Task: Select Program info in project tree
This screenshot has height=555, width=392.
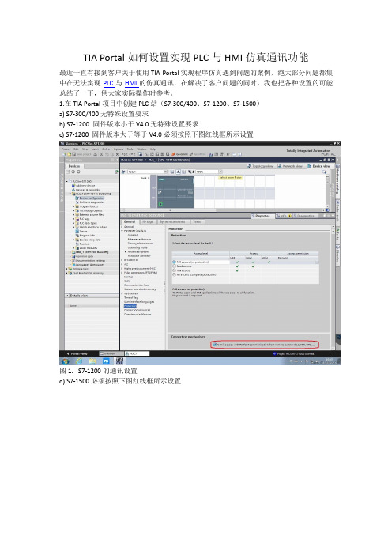Action: [x=85, y=236]
